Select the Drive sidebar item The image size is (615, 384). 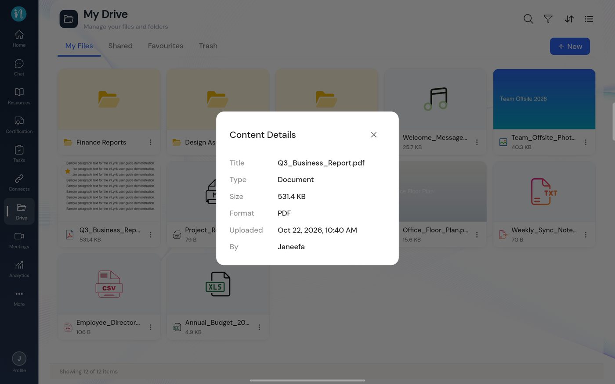point(19,212)
